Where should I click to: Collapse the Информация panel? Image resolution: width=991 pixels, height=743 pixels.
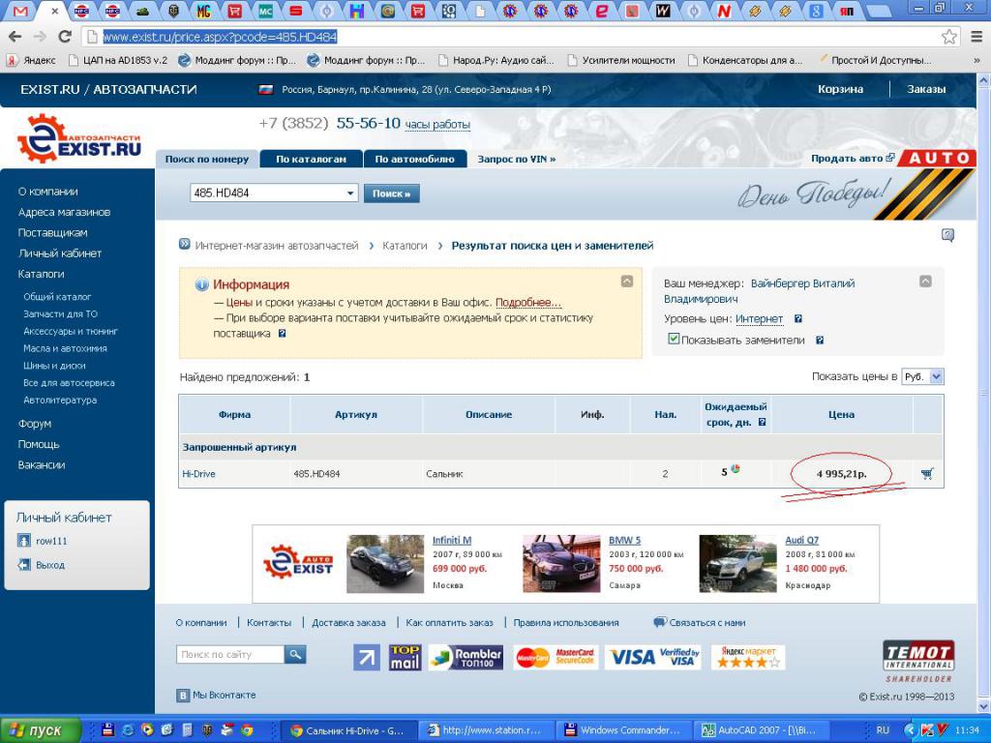click(x=627, y=282)
